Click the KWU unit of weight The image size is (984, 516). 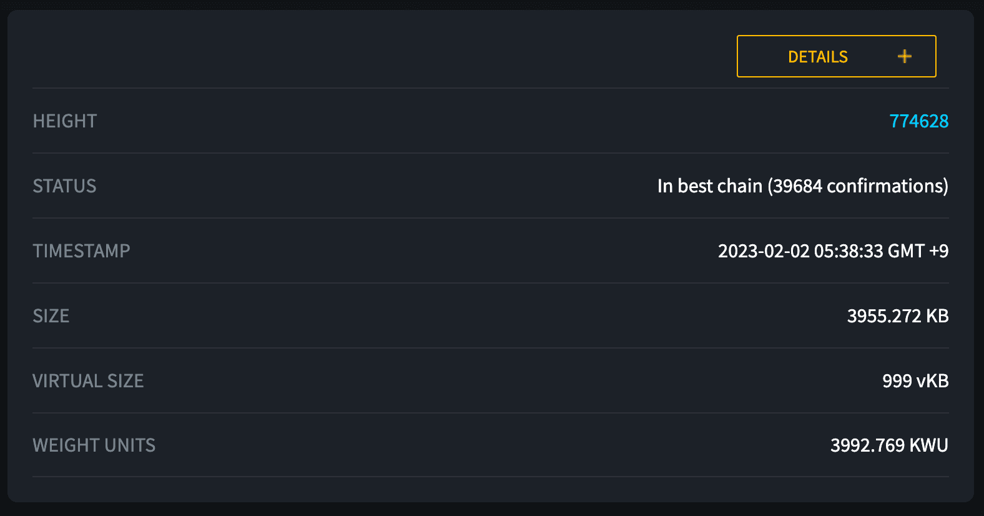pyautogui.click(x=929, y=445)
